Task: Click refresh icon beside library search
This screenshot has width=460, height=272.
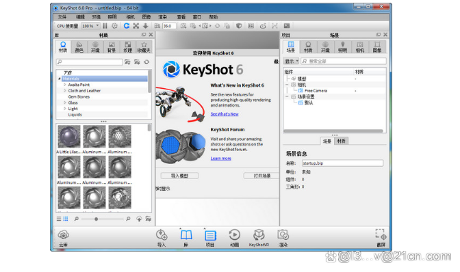Action: [146, 62]
